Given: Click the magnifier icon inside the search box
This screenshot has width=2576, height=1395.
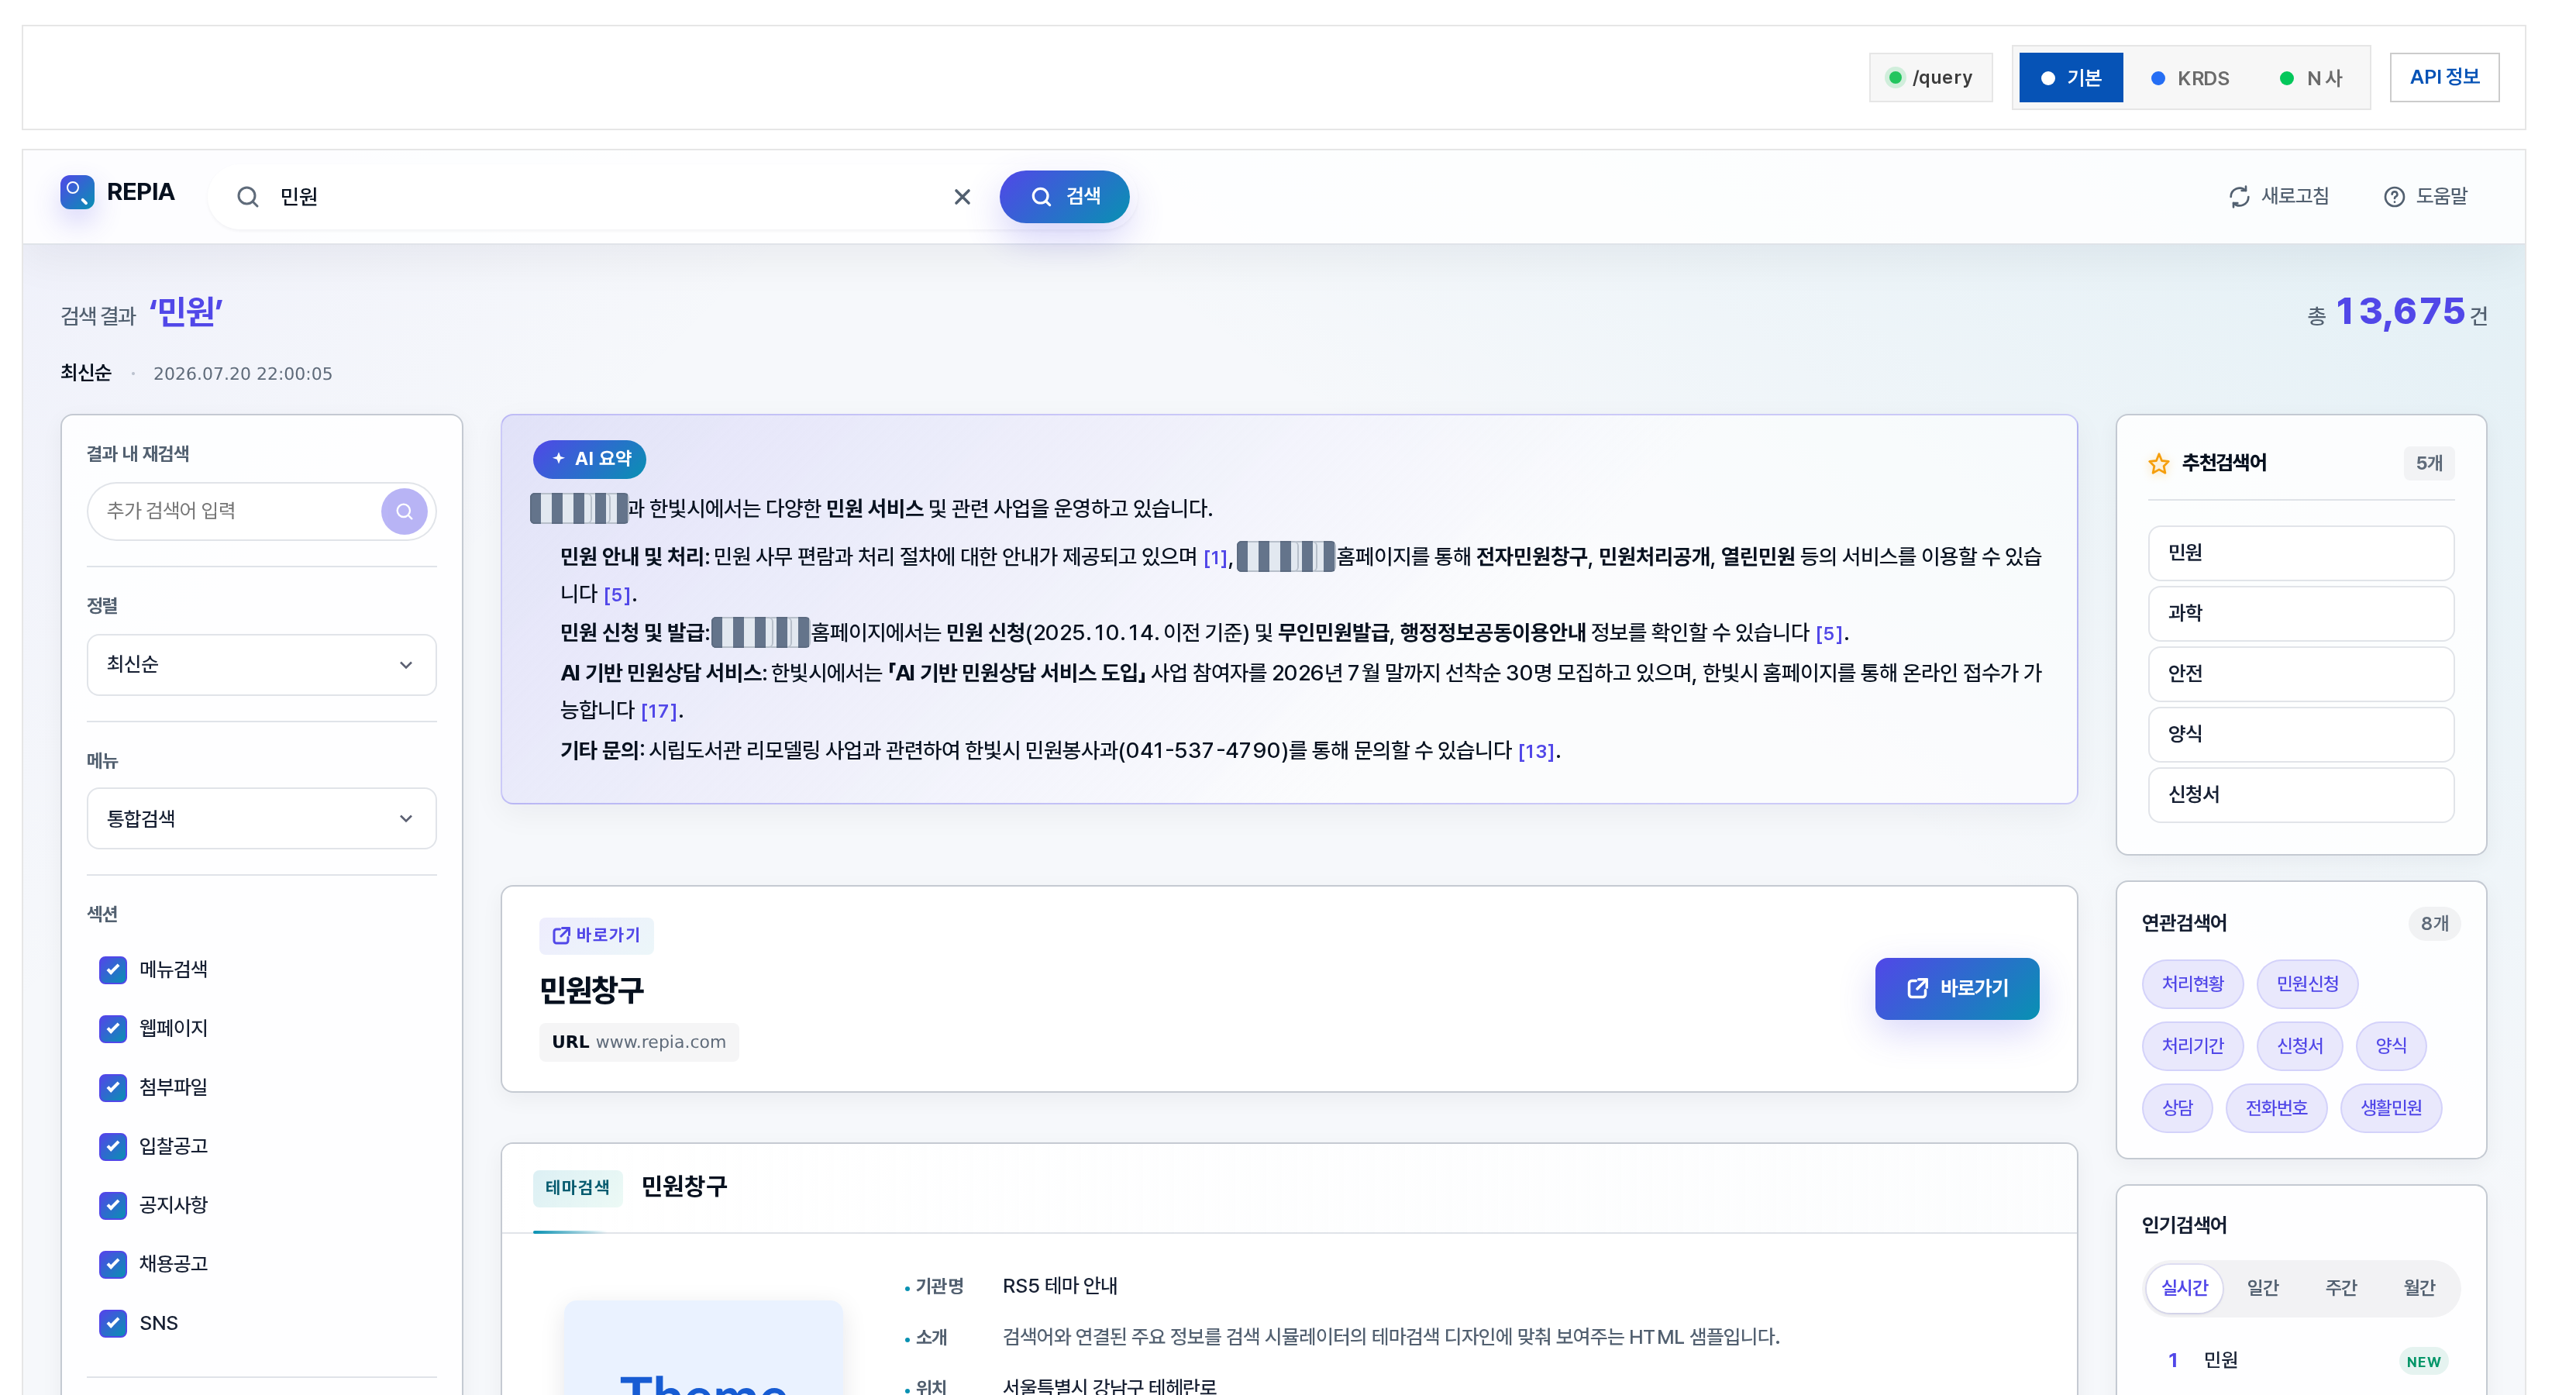Looking at the screenshot, I should pyautogui.click(x=247, y=197).
